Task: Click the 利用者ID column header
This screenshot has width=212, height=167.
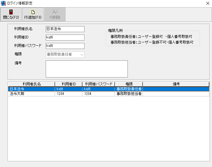Action: pyautogui.click(x=69, y=84)
